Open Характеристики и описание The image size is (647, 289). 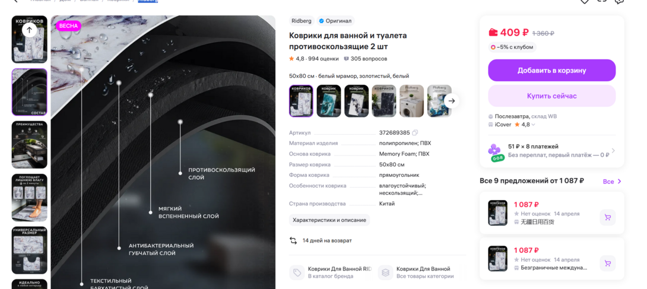click(329, 220)
